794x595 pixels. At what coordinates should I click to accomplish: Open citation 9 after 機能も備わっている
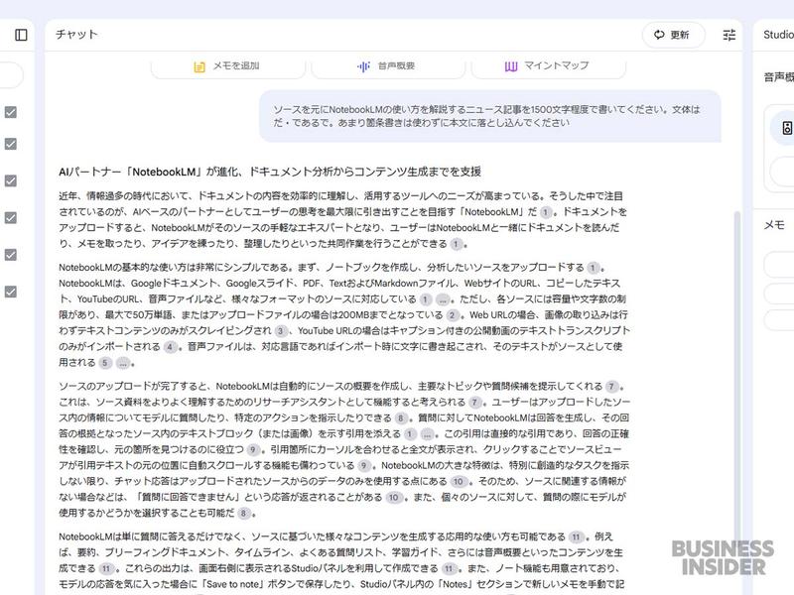pyautogui.click(x=364, y=465)
